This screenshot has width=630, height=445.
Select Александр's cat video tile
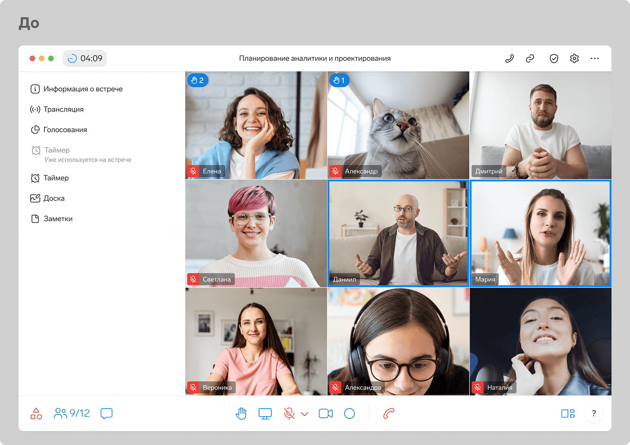[398, 125]
